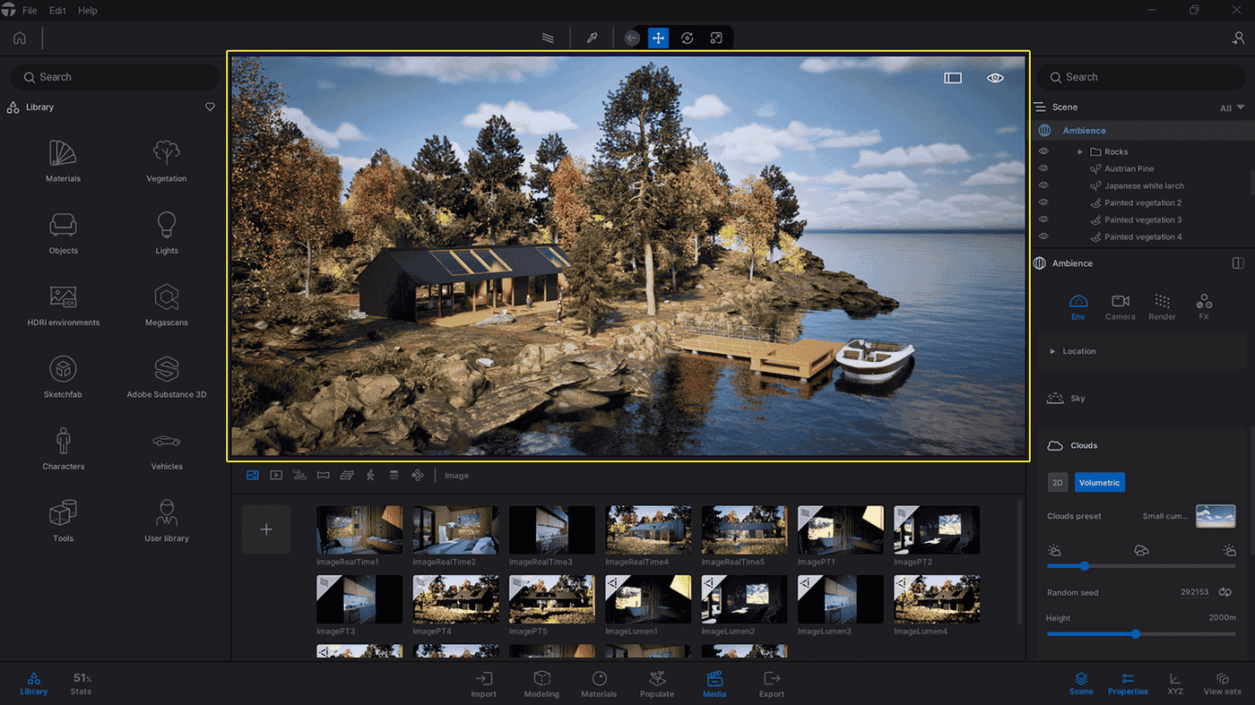This screenshot has width=1255, height=705.
Task: Open the Sketchfab library category
Action: pos(63,376)
